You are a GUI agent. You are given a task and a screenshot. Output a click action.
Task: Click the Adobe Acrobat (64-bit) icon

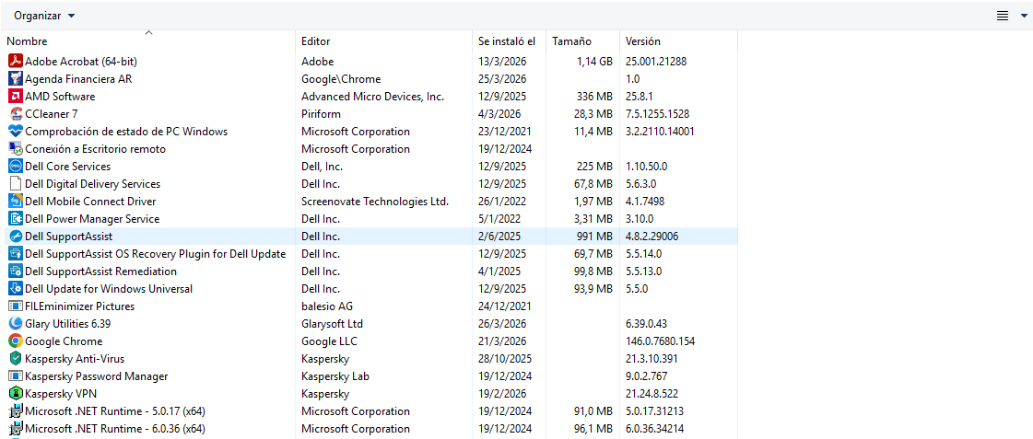[15, 62]
